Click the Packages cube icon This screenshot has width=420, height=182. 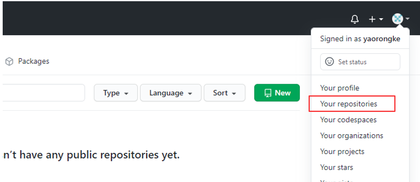[x=9, y=62]
